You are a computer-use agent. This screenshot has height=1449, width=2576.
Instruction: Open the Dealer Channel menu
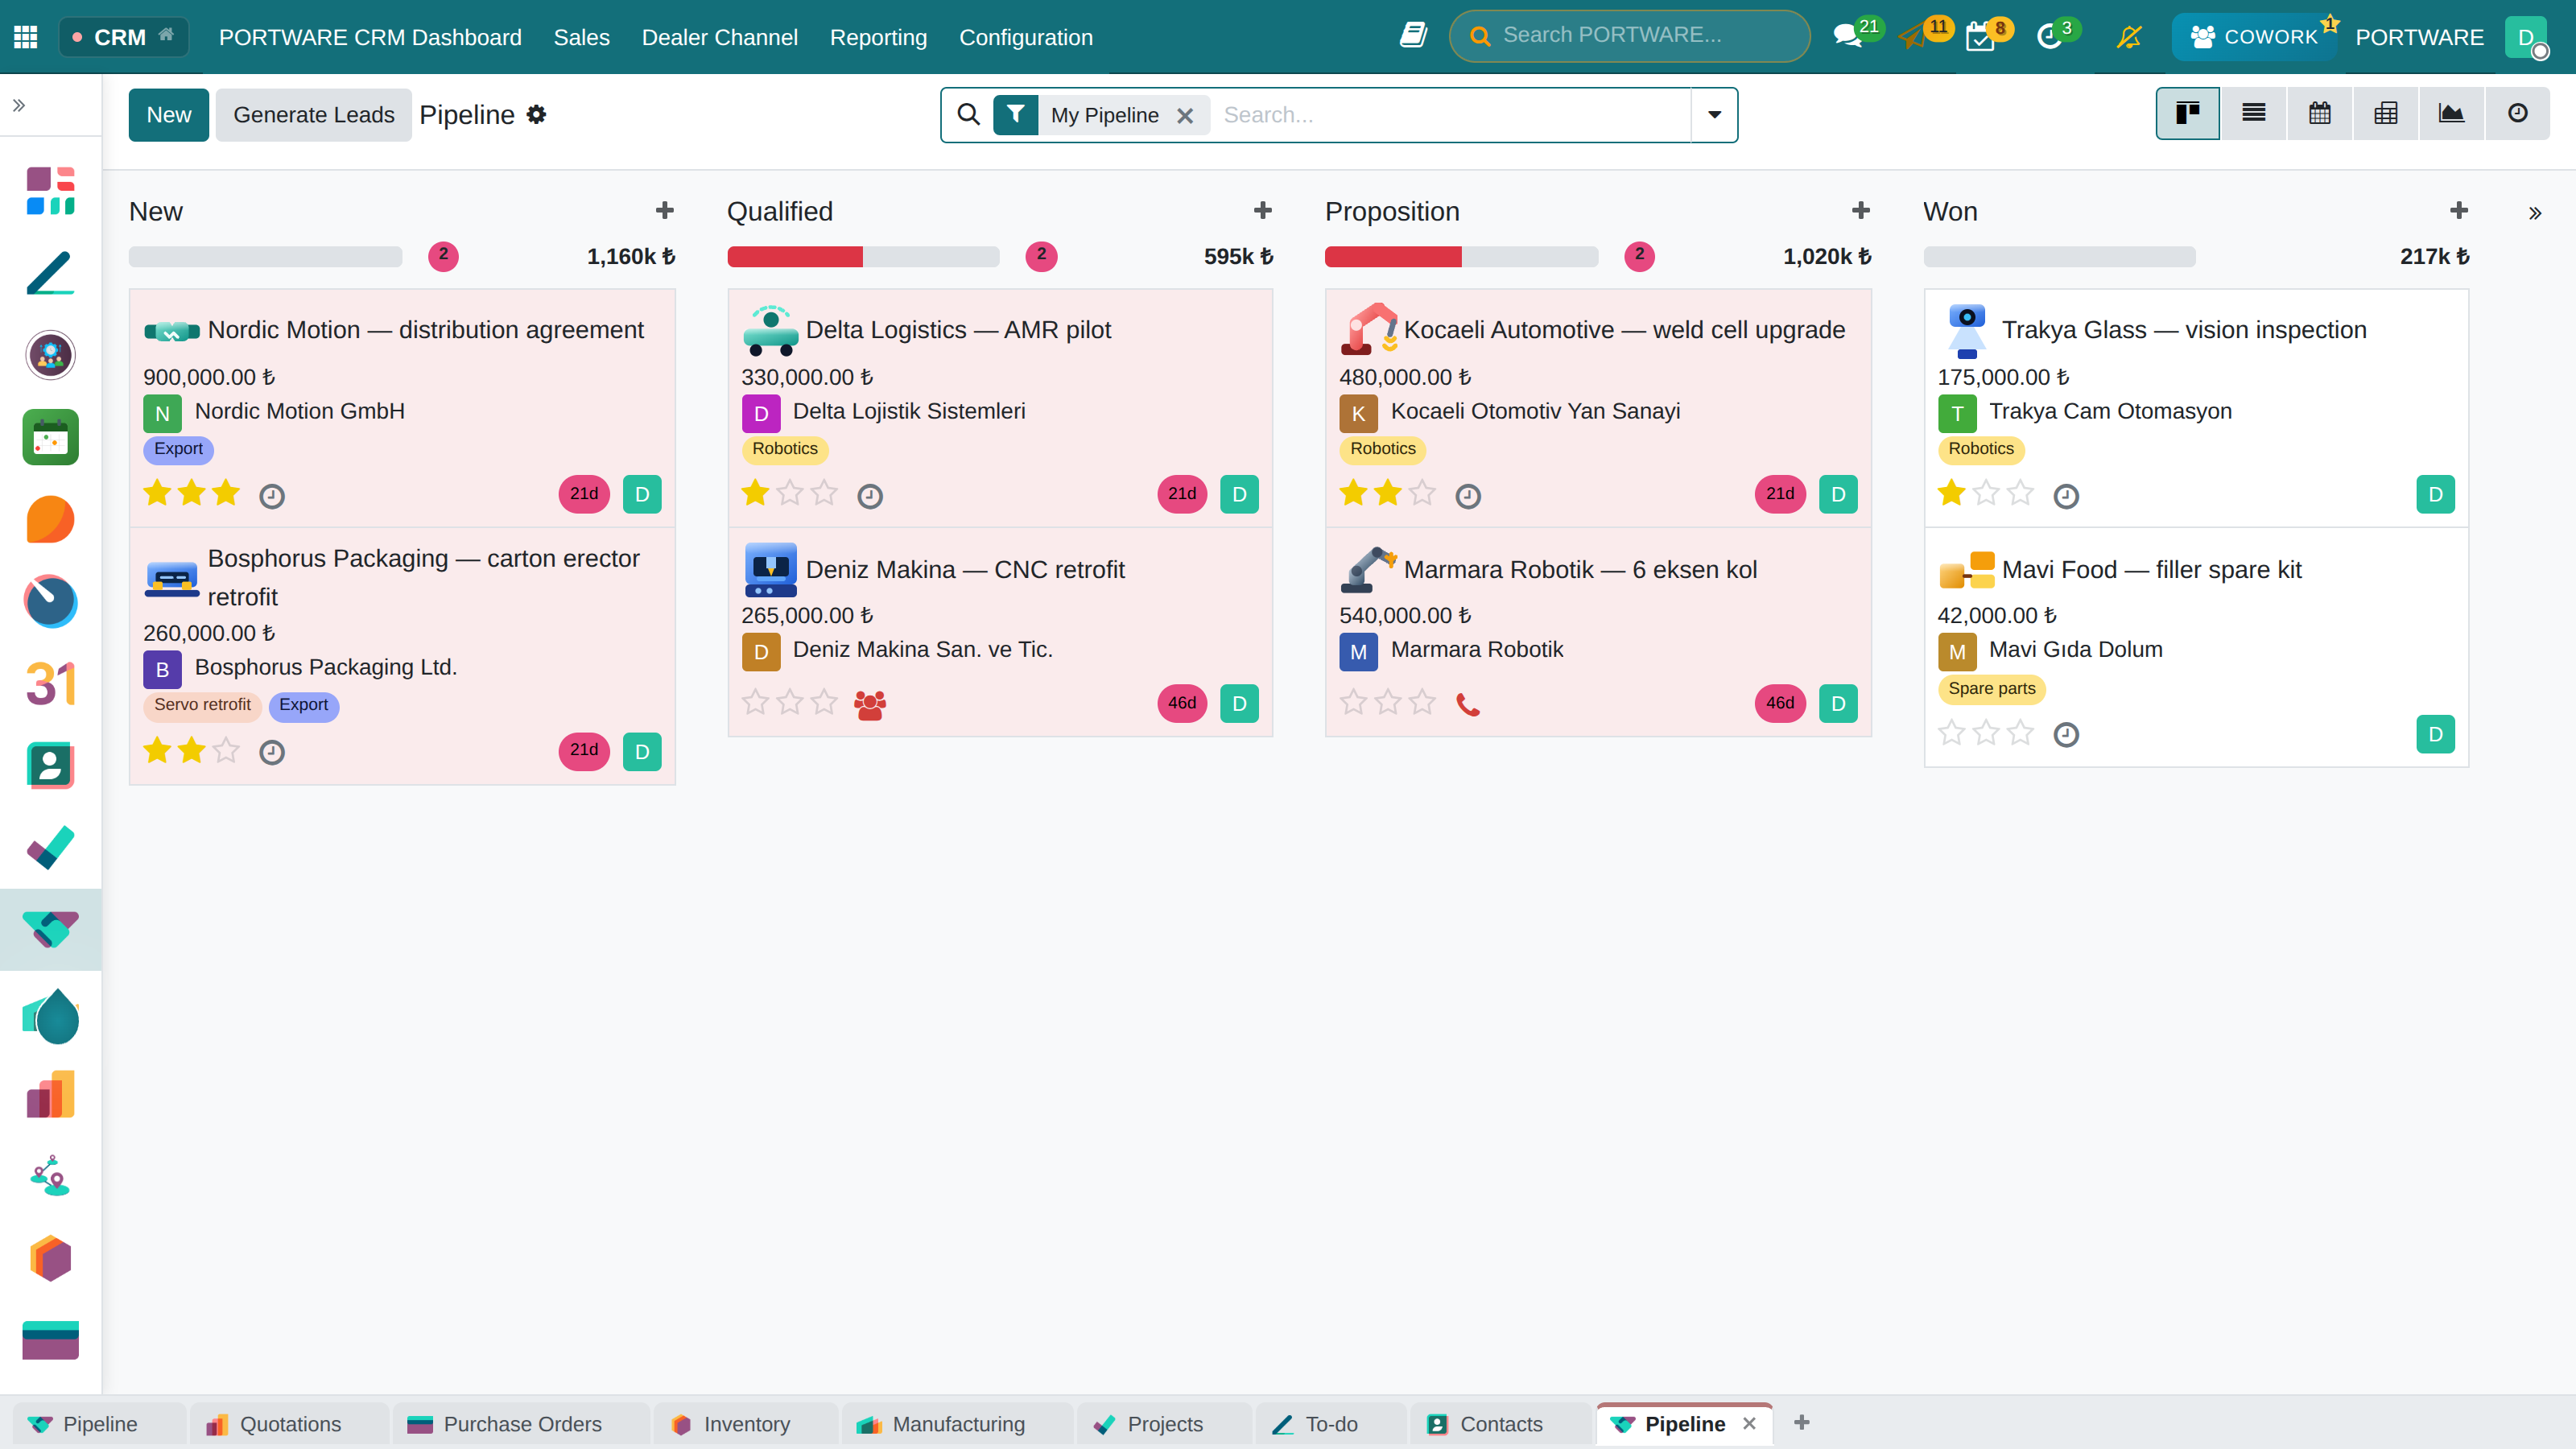click(719, 37)
